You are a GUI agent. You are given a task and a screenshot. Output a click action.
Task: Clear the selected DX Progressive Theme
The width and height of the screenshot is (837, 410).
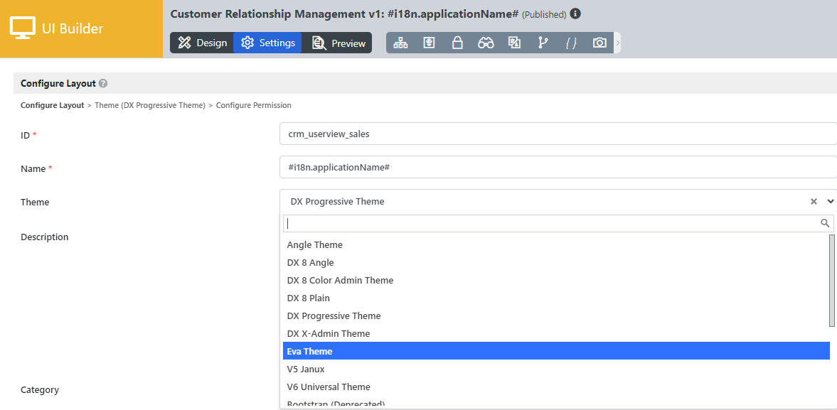coord(814,202)
